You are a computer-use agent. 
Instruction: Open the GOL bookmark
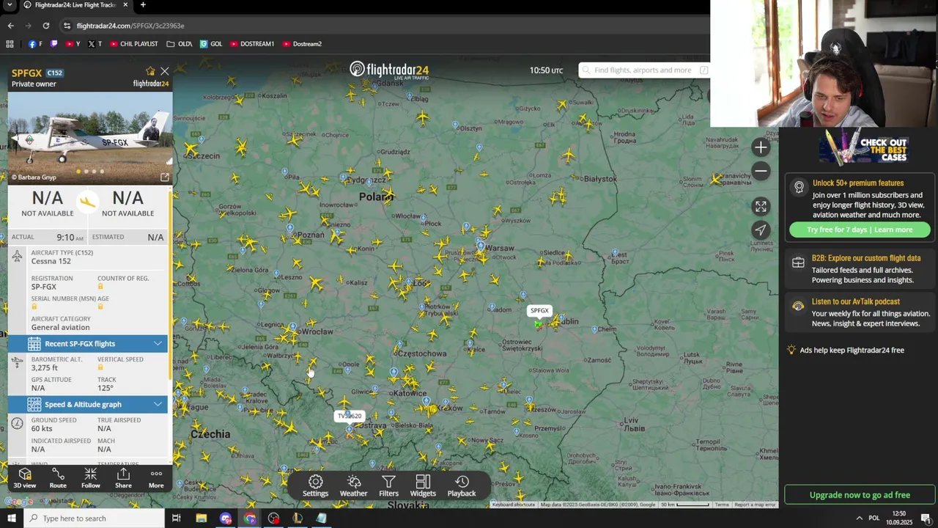211,44
